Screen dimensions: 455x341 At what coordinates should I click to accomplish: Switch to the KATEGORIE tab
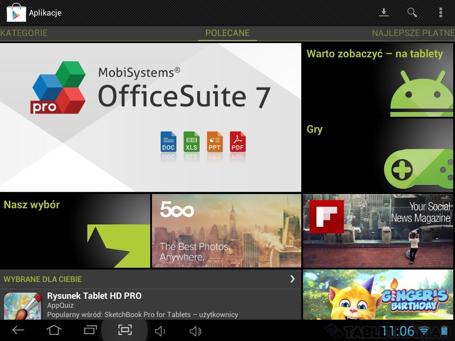pos(24,33)
